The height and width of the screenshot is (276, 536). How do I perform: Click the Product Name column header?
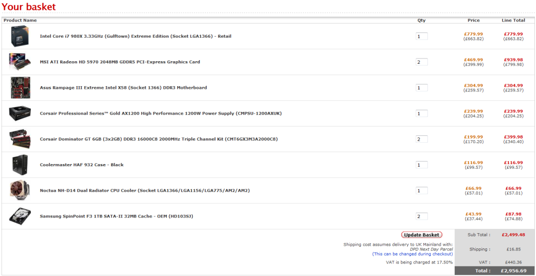click(x=20, y=20)
